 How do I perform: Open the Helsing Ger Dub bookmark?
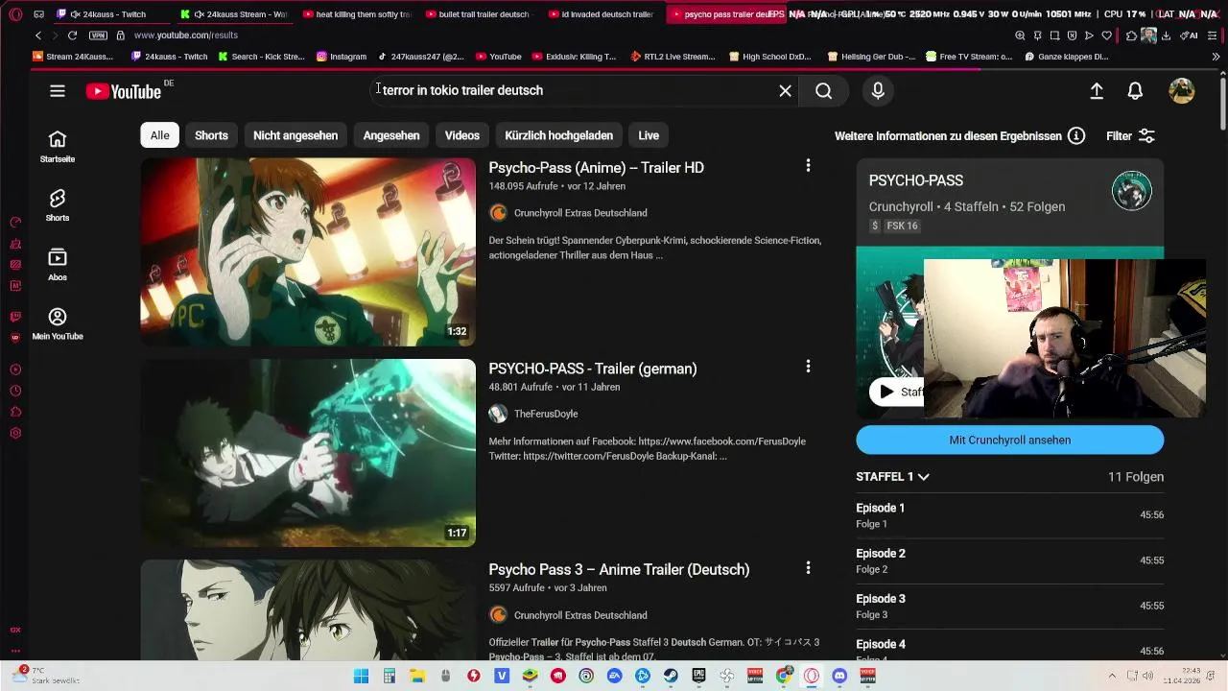[x=870, y=57]
